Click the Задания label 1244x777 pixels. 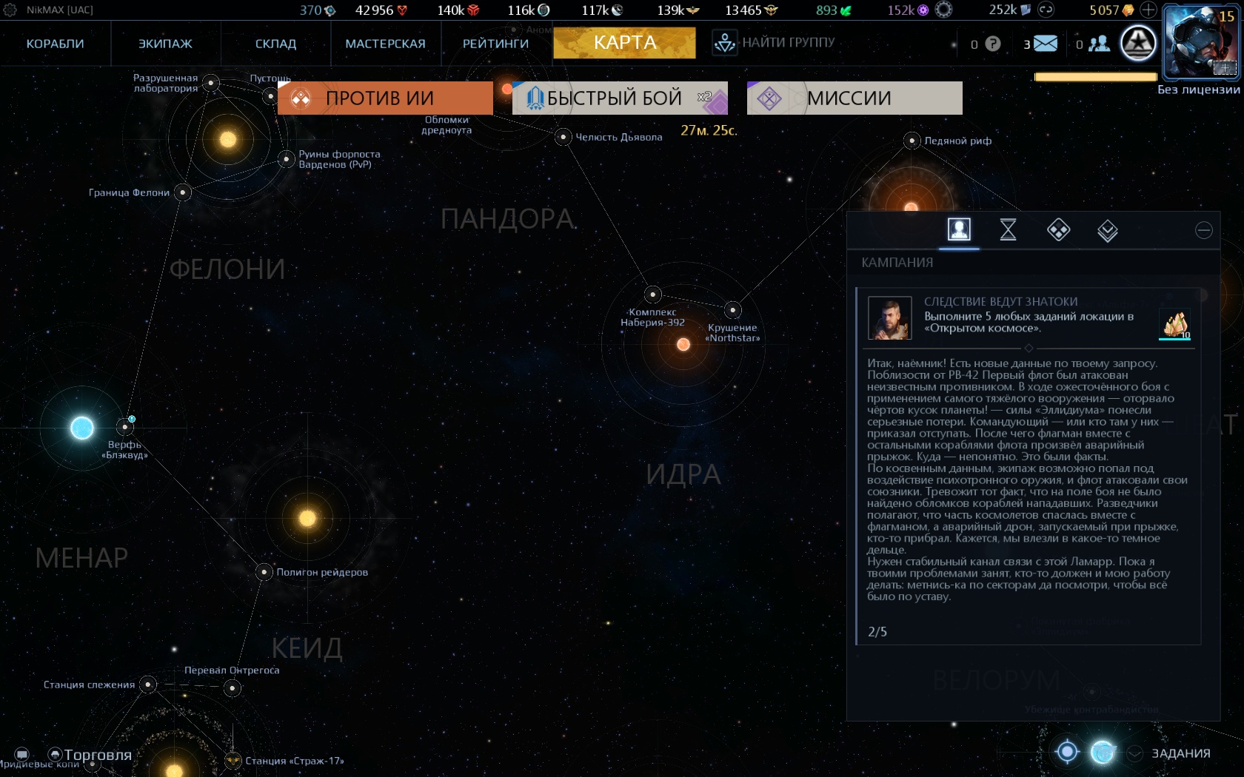click(1180, 753)
